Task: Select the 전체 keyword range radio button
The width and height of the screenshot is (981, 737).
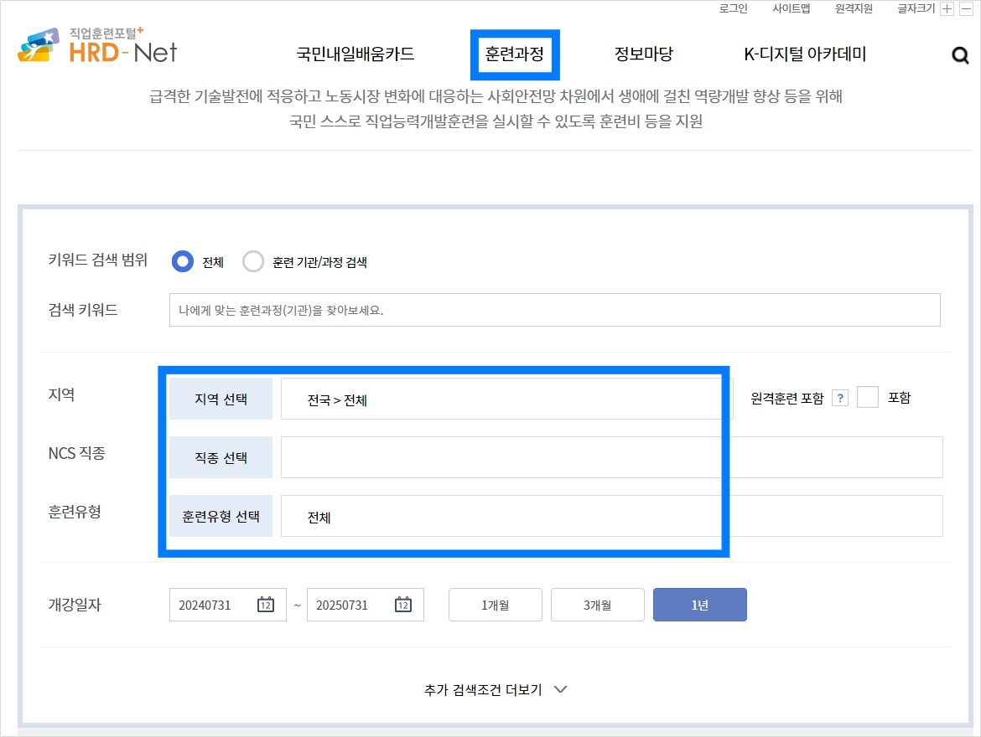Action: click(x=182, y=261)
